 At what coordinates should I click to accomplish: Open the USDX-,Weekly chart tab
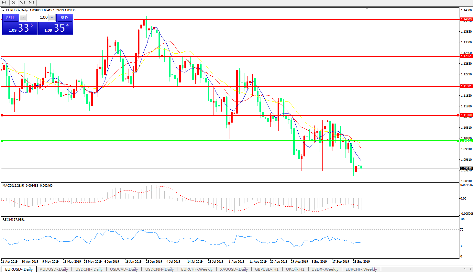click(x=325, y=269)
